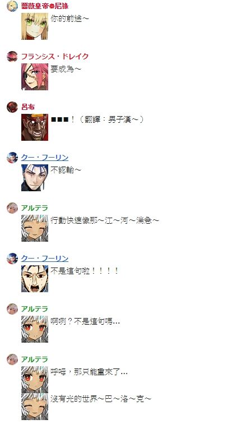The image size is (232, 424).
Task: Click smiling Altera face beside 行動快速
Action: (x=35, y=228)
